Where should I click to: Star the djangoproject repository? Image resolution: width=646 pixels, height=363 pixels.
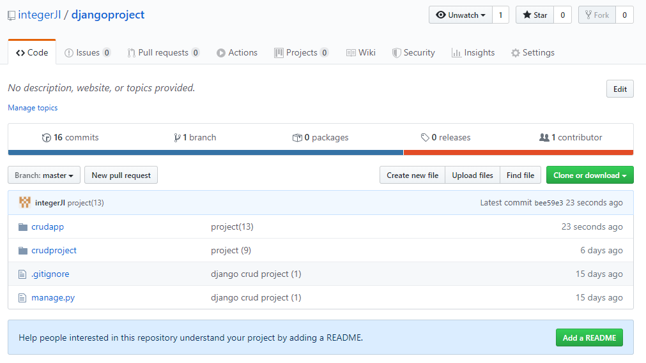click(535, 15)
